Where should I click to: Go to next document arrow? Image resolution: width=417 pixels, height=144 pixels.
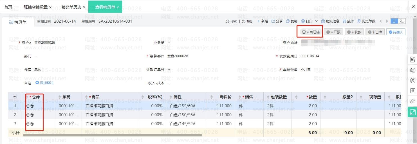(387, 21)
